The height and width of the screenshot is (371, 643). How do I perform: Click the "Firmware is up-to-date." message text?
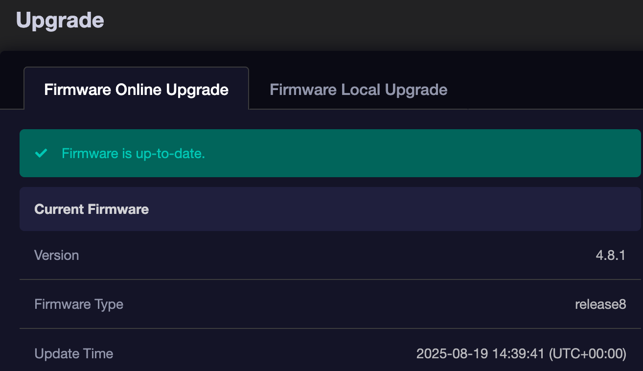point(133,153)
